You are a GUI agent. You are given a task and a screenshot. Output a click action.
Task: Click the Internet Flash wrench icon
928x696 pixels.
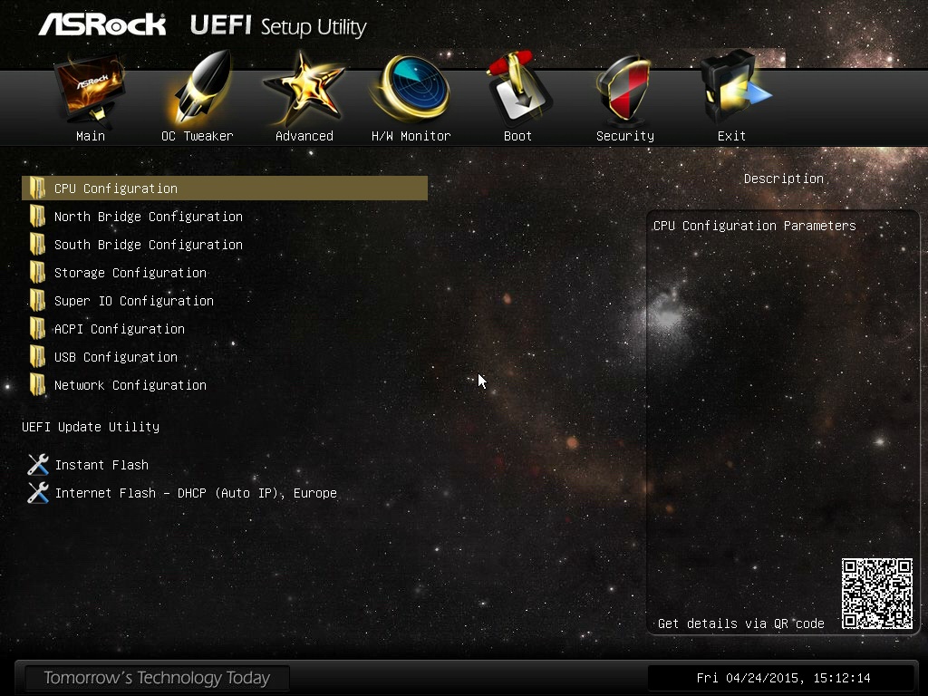pyautogui.click(x=38, y=492)
